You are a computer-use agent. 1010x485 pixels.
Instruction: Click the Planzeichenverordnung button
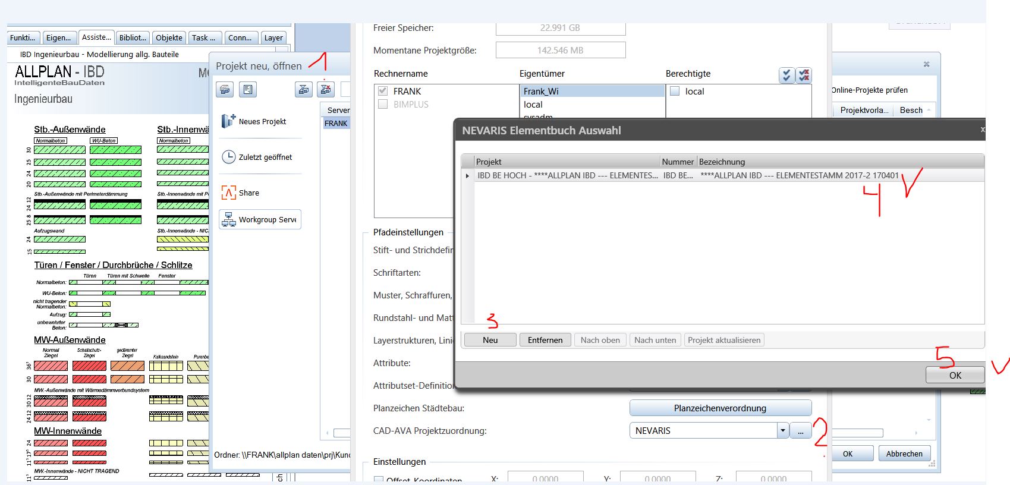click(x=720, y=408)
